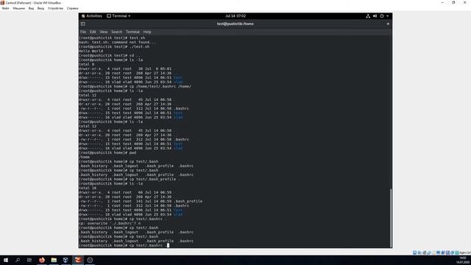The width and height of the screenshot is (471, 265).
Task: Open the Windows Start menu
Action: coord(6,260)
